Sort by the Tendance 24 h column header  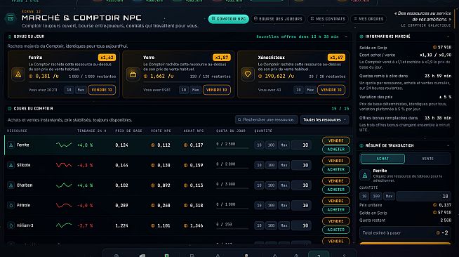coord(92,131)
